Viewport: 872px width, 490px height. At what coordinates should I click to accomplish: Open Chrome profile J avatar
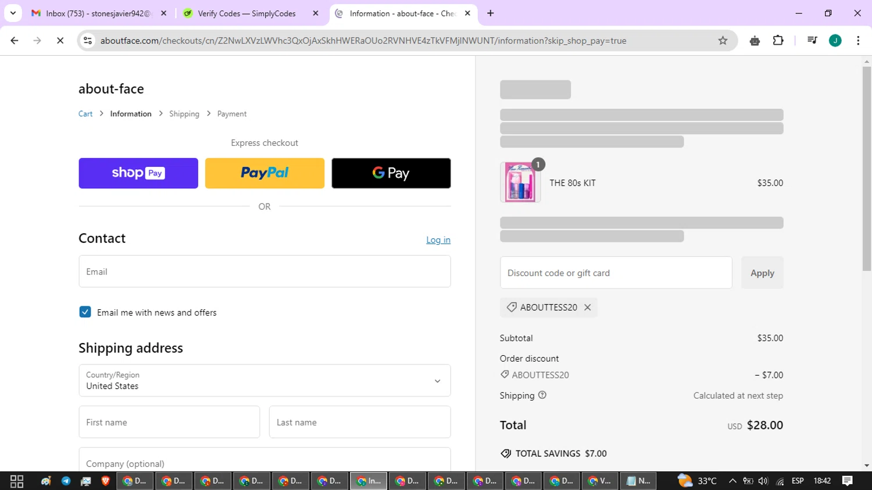[x=835, y=41]
